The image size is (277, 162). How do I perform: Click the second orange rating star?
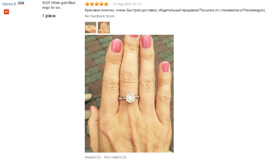pyautogui.click(x=92, y=4)
